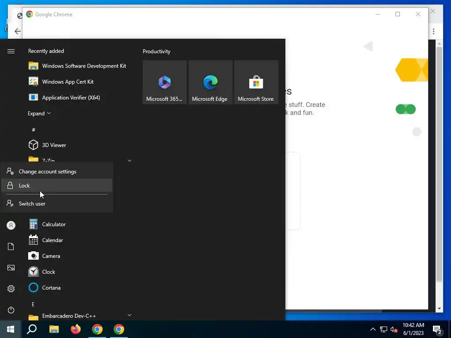Choose Lock from the account menu
This screenshot has width=451, height=338.
click(x=57, y=185)
